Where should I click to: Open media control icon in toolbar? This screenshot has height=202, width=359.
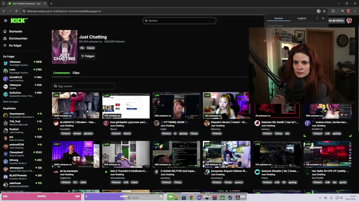tap(342, 11)
